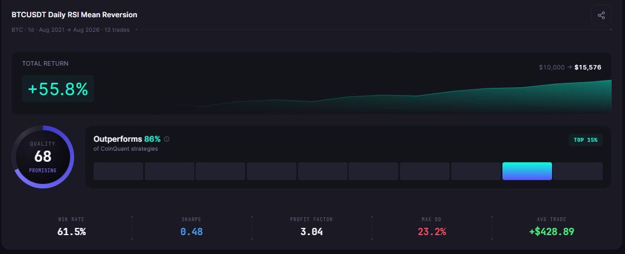
Task: Click the TOP 15% badge
Action: 585,140
